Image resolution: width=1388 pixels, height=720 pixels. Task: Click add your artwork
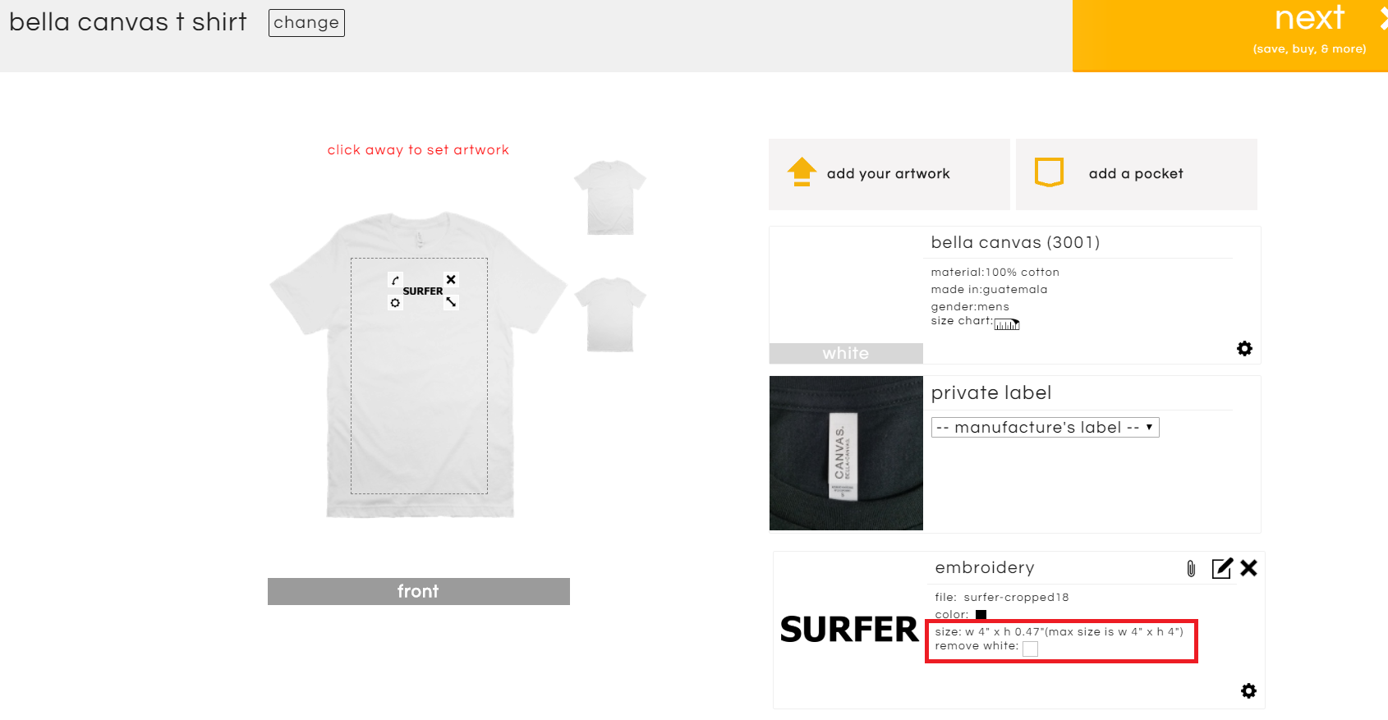pos(888,173)
